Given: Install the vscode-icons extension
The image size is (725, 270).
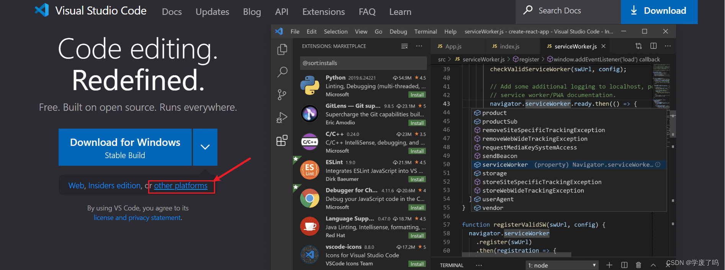Looking at the screenshot, I should [417, 264].
